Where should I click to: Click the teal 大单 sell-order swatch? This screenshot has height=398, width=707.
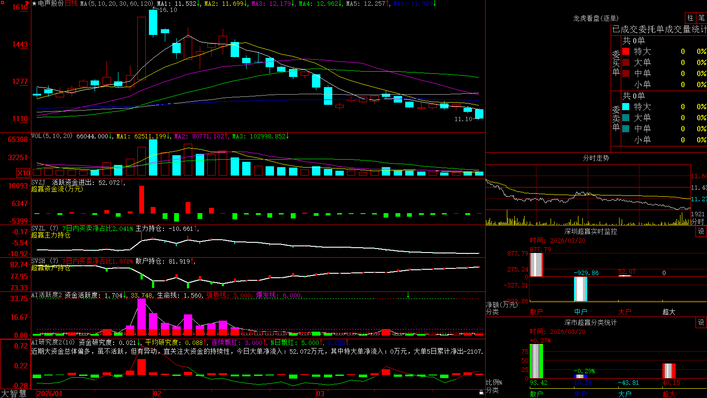626,118
